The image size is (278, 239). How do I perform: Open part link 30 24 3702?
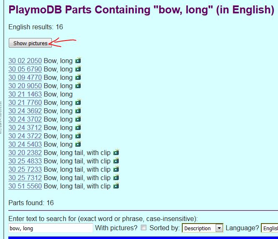click(x=25, y=119)
